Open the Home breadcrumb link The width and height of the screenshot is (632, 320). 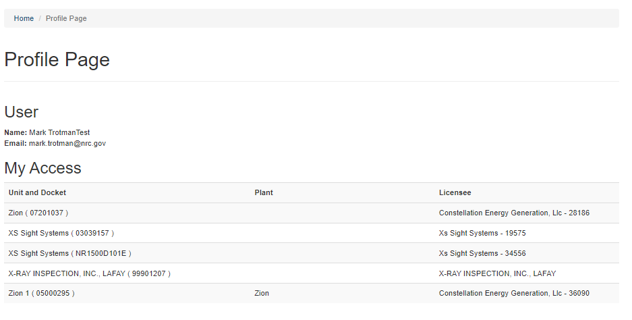(x=24, y=18)
